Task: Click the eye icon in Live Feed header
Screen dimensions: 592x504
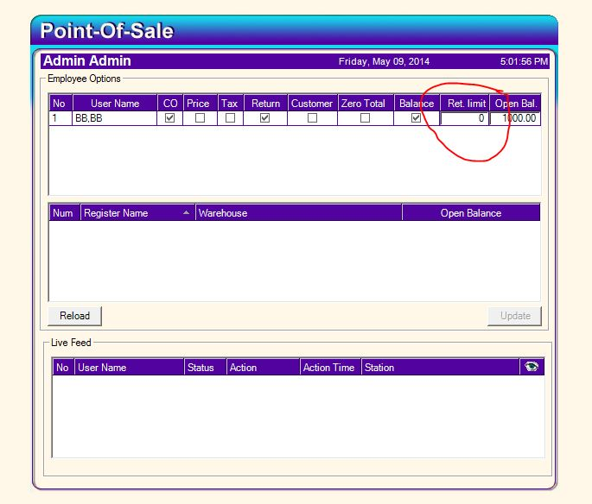Action: pos(531,367)
